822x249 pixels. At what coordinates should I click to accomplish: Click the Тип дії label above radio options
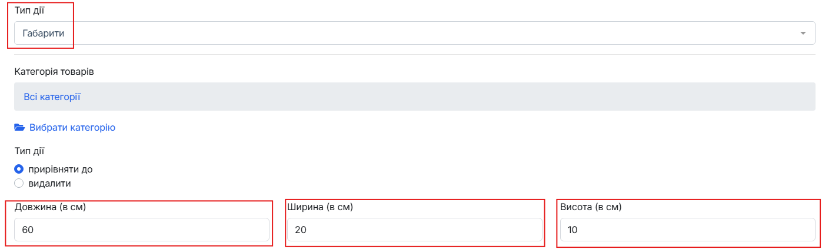[29, 151]
